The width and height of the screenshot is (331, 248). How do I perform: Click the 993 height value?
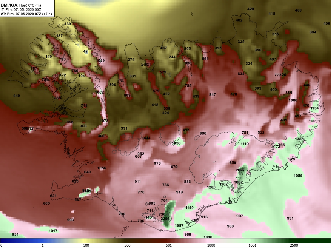71,220
